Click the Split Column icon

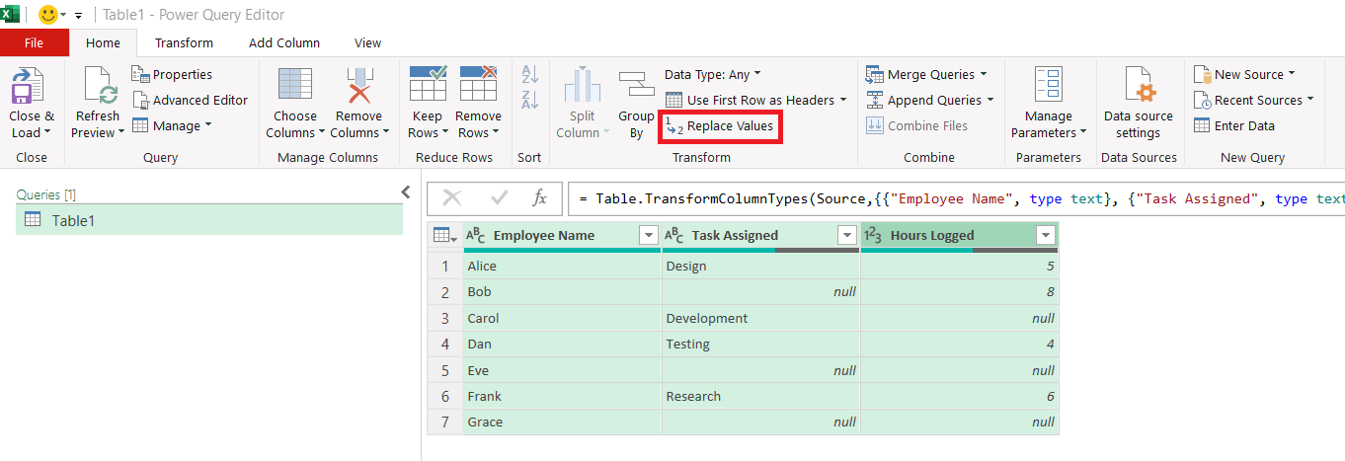point(583,87)
